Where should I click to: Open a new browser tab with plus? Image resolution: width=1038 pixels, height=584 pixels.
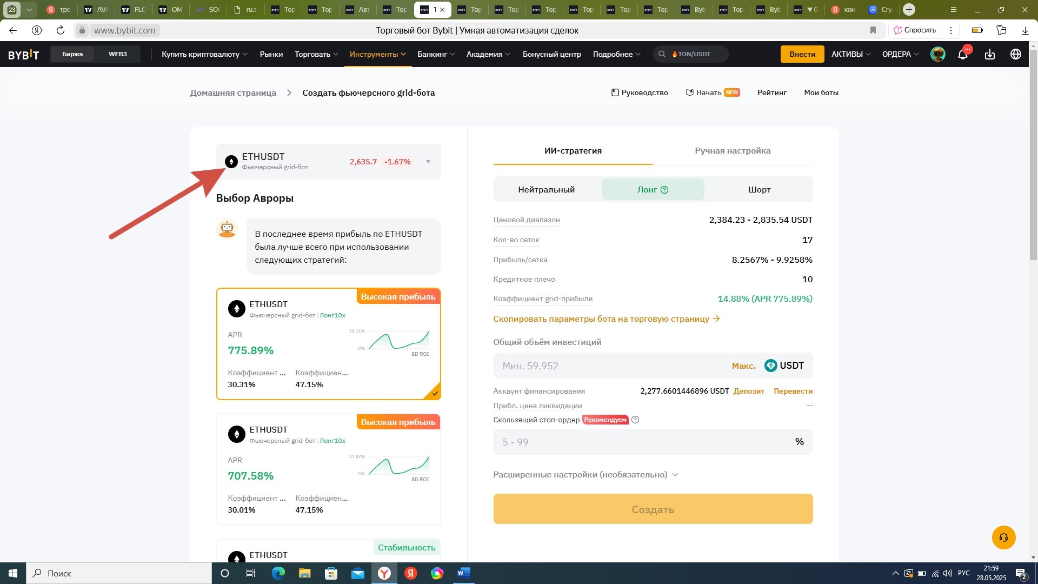pos(909,10)
